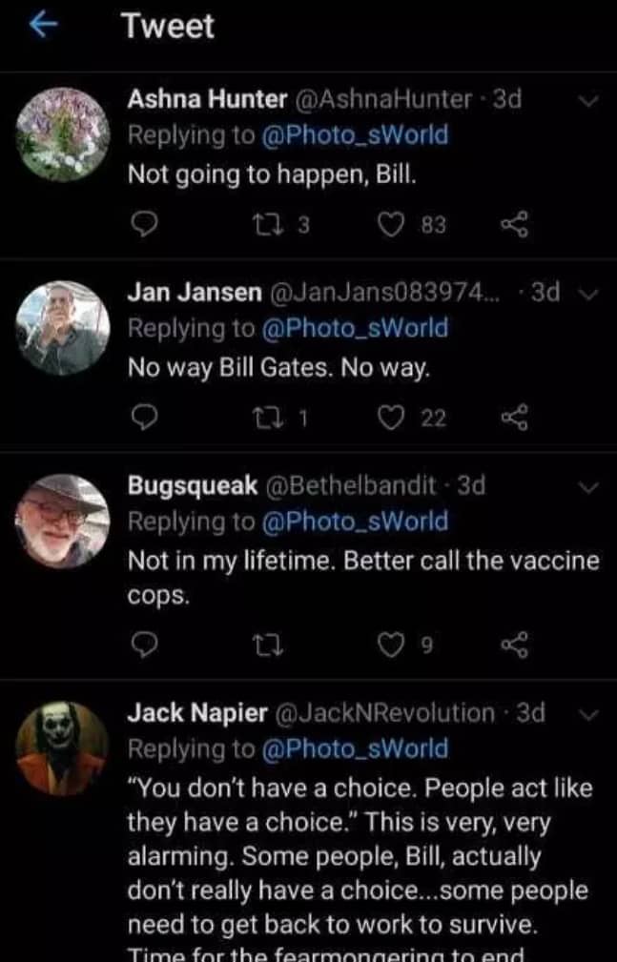The height and width of the screenshot is (962, 617).
Task: Like Jan Jansen's tweet
Action: point(388,416)
